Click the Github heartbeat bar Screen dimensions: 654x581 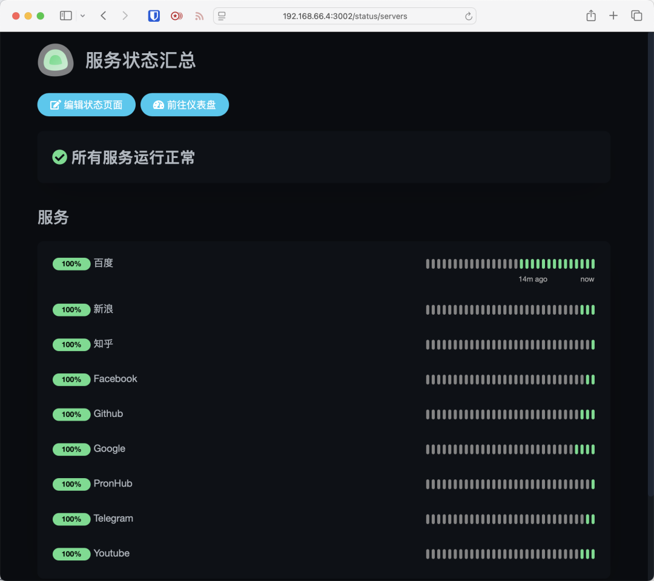[510, 415]
